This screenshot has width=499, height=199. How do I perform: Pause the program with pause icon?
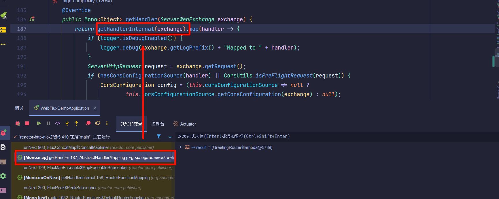(48, 123)
